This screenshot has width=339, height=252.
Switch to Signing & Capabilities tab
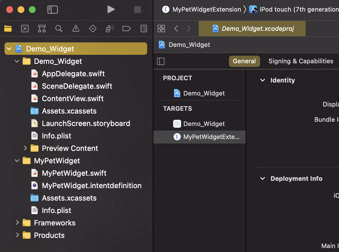tap(301, 61)
